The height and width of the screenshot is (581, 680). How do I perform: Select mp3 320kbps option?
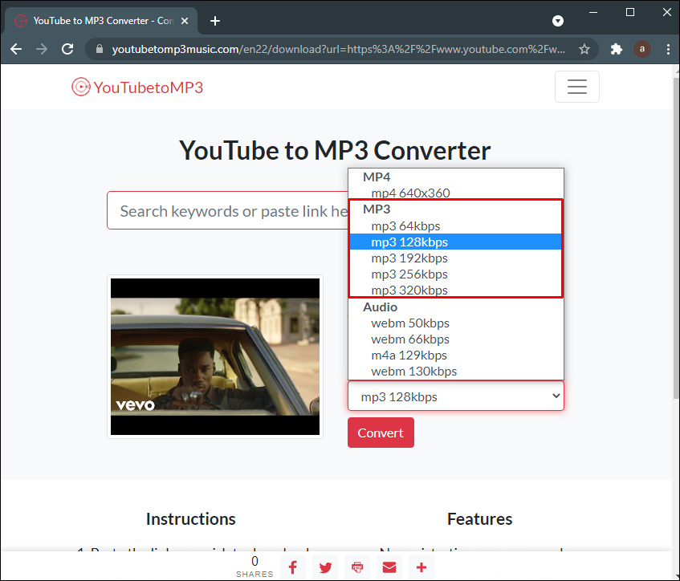coord(455,290)
